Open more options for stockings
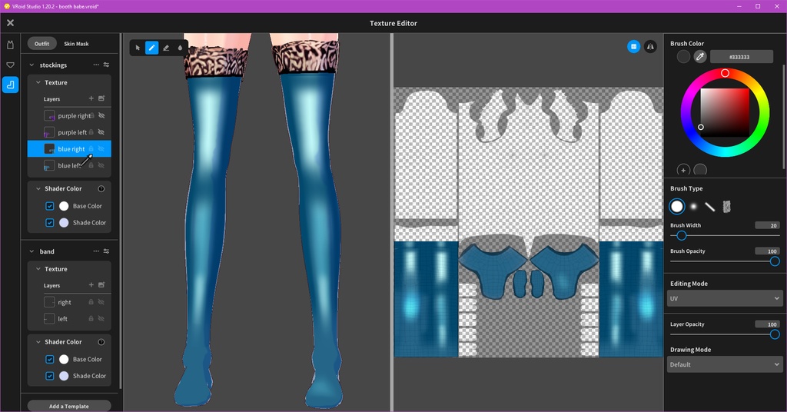The image size is (787, 412). pyautogui.click(x=96, y=65)
